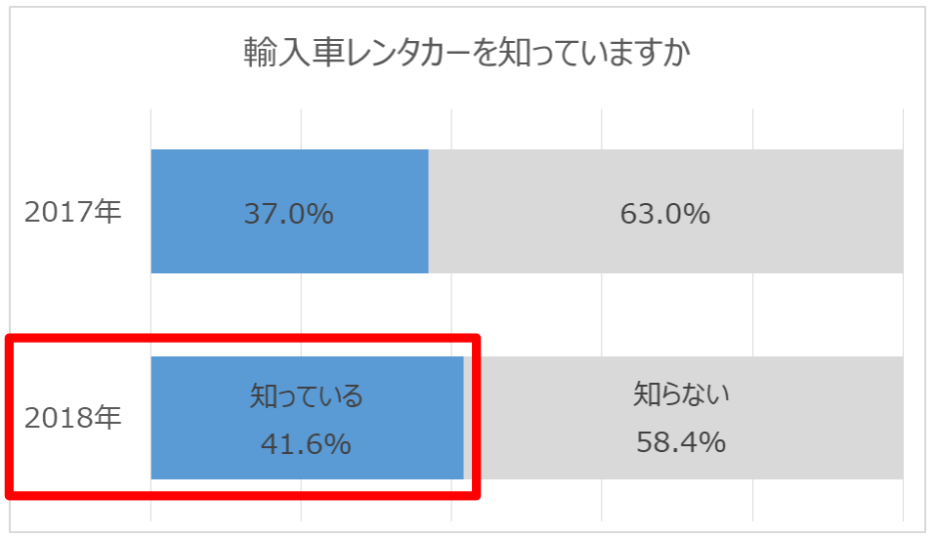Select the 知っている label text

pyautogui.click(x=306, y=395)
